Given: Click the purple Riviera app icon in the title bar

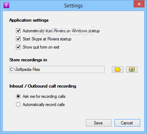Looking at the screenshot, I should [6, 5].
